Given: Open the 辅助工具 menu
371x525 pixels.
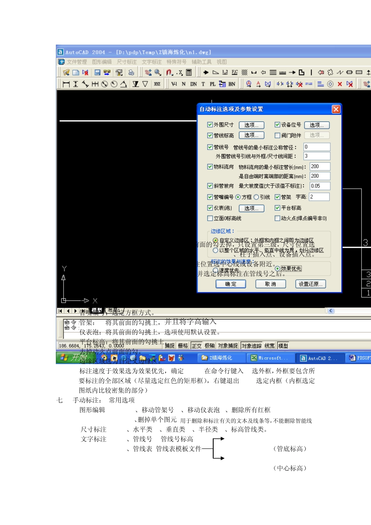Looking at the screenshot, I should 202,62.
